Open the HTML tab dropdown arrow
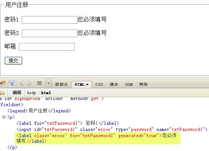Viewport: 209px width, 151px height. click(x=87, y=85)
